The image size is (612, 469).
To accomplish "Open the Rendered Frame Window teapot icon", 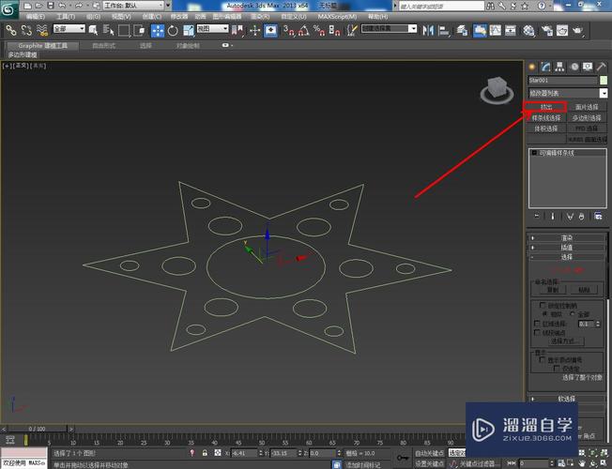I will point(562,30).
